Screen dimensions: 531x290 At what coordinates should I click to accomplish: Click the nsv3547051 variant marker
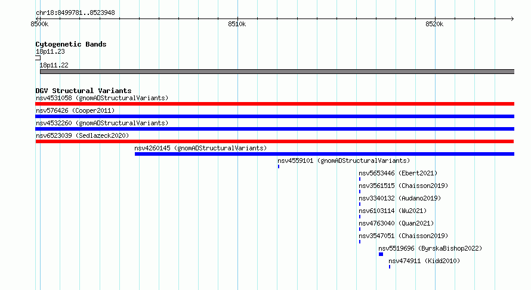(360, 242)
